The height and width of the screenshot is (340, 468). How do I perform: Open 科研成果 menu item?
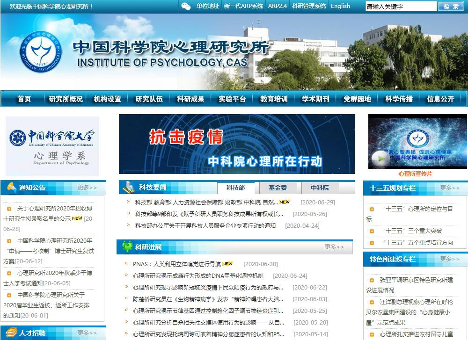tap(190, 99)
